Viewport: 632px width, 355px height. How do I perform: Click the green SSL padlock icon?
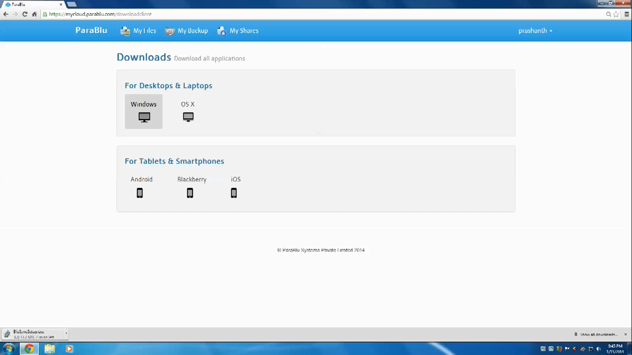coord(45,14)
